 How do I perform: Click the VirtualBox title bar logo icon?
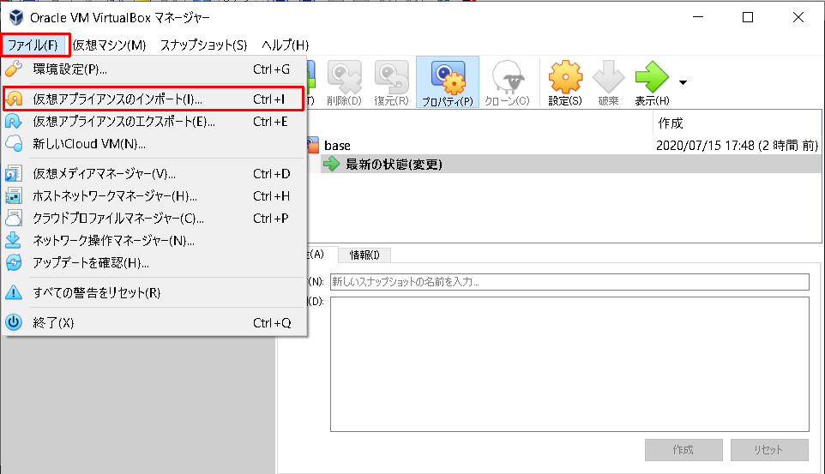click(16, 17)
